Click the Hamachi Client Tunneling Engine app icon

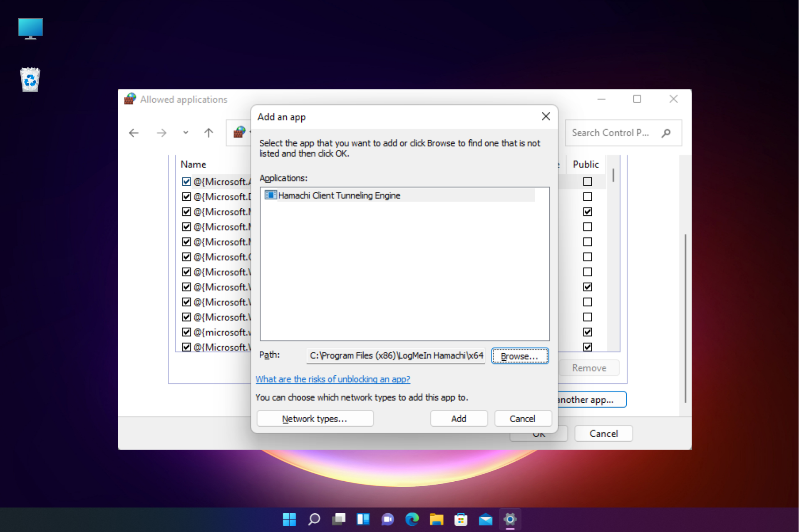click(x=270, y=195)
